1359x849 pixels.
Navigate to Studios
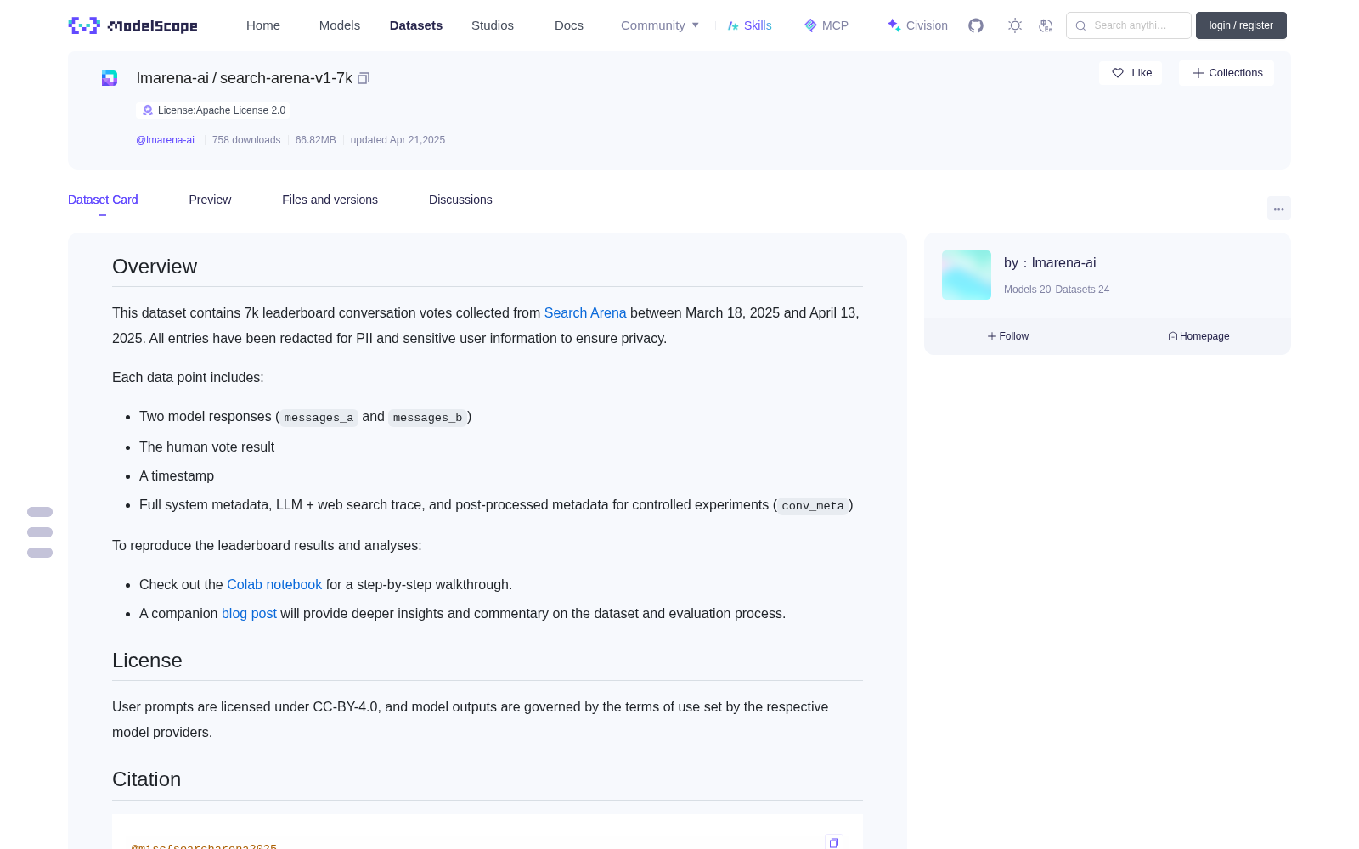(493, 25)
